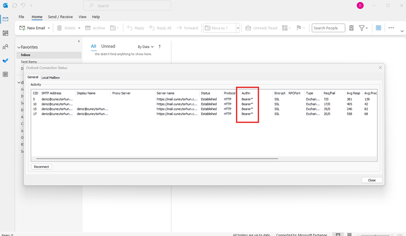Click the Reconnect button

(41, 166)
